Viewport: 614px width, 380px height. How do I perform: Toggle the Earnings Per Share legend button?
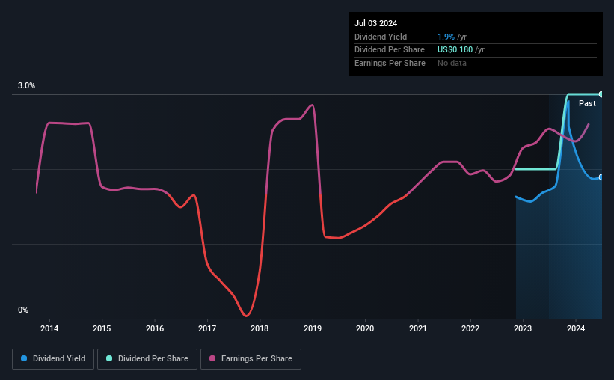(251, 359)
